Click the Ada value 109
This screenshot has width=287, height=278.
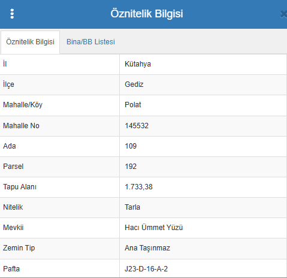coord(131,146)
